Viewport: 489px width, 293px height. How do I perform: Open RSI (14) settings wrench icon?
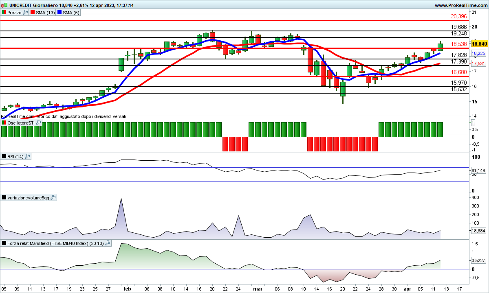27,156
